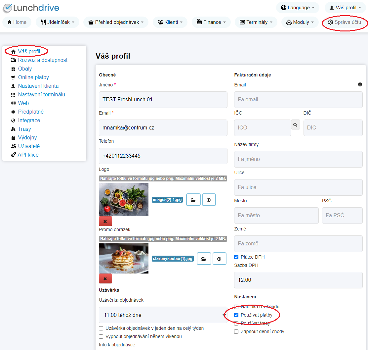The height and width of the screenshot is (350, 368).
Task: Click the Lunchdrive logo checkmark icon
Action: 7,8
